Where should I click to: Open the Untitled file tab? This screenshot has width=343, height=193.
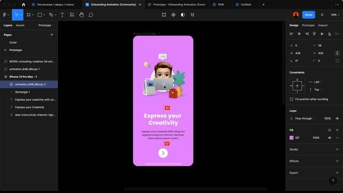[245, 5]
